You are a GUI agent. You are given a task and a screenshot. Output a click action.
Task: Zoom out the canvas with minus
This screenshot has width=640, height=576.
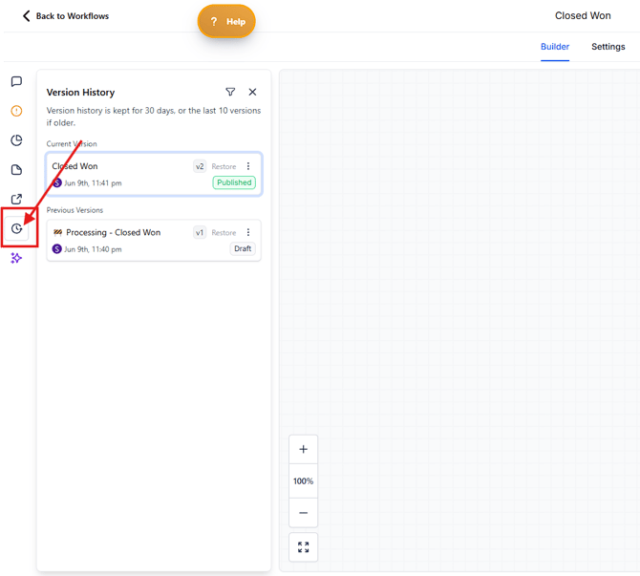tap(303, 513)
